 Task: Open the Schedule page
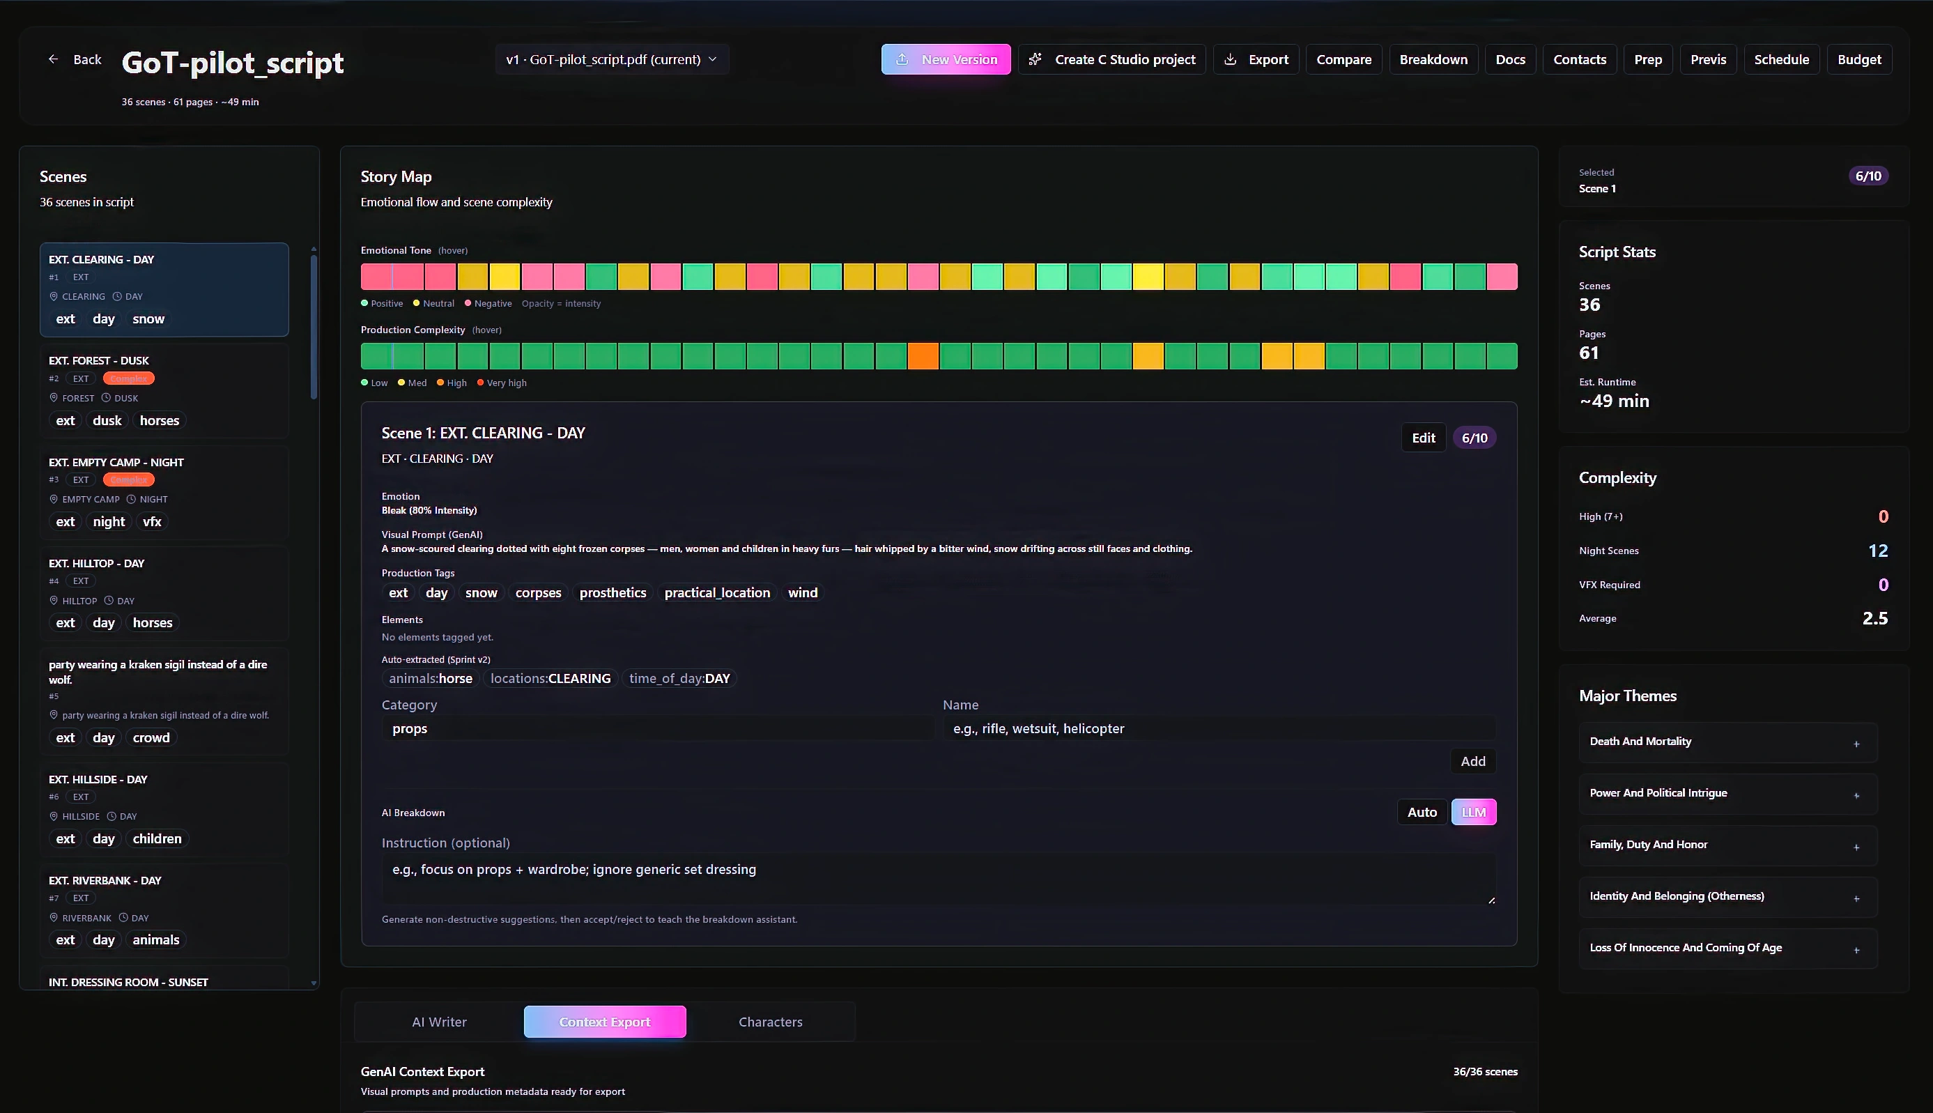[x=1781, y=59]
